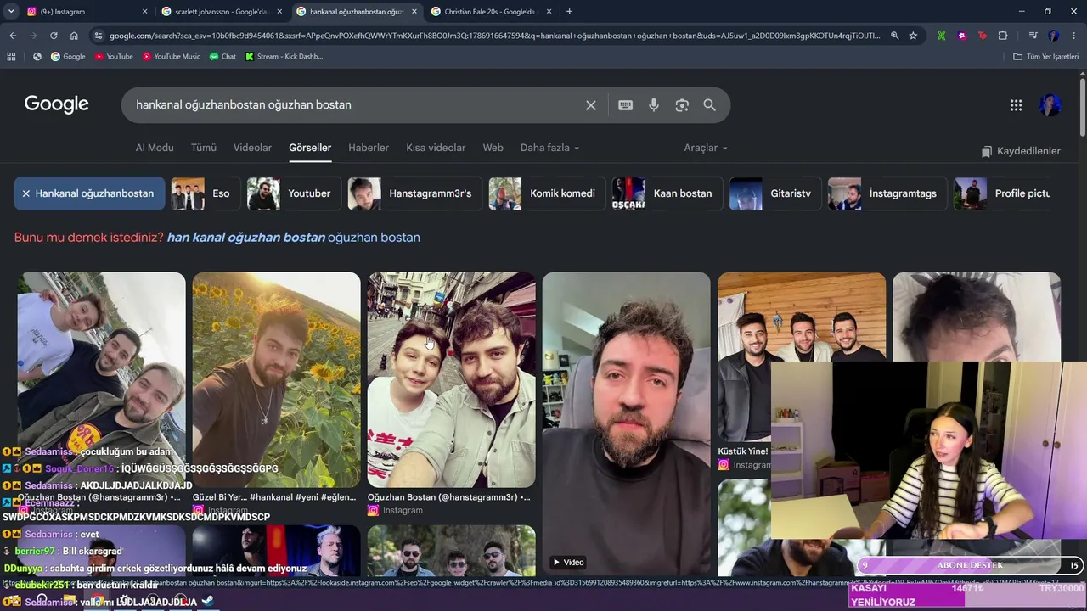Viewport: 1087px width, 611px height.
Task: Open the sunflower field selfie image
Action: pos(276,379)
